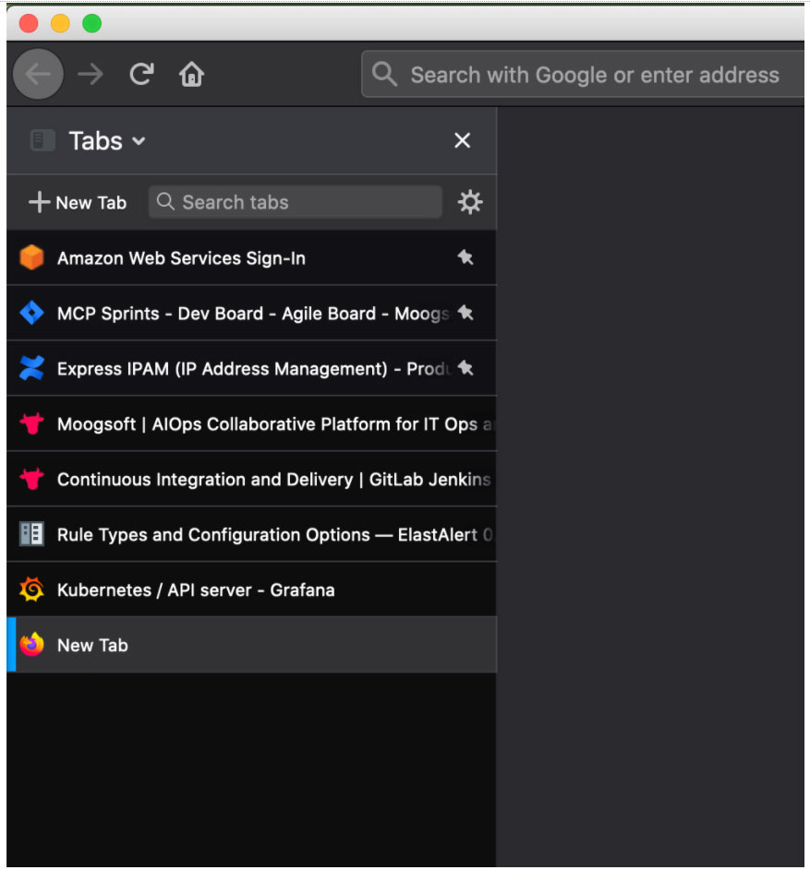Click the Confluence favicon of Express IPAM
810x870 pixels.
point(31,368)
